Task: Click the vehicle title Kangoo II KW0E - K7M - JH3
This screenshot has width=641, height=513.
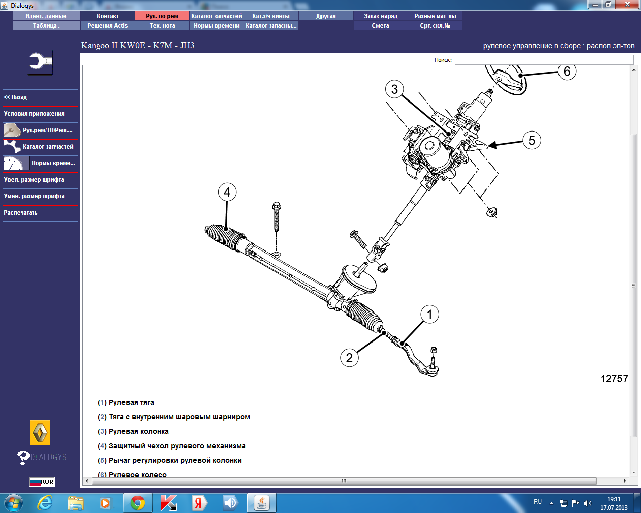Action: pos(138,45)
